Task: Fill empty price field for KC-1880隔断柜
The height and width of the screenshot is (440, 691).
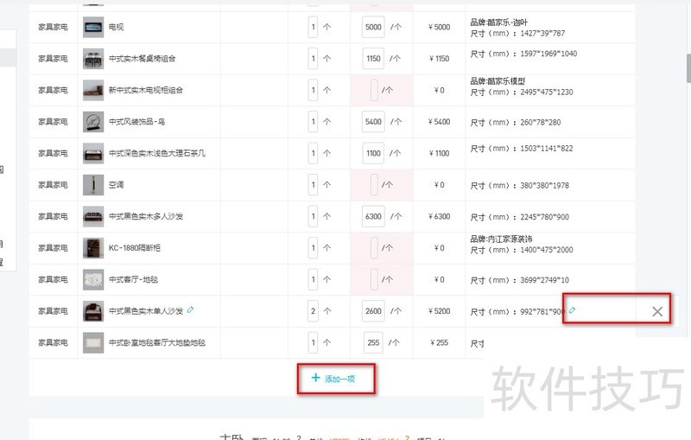Action: tap(374, 248)
